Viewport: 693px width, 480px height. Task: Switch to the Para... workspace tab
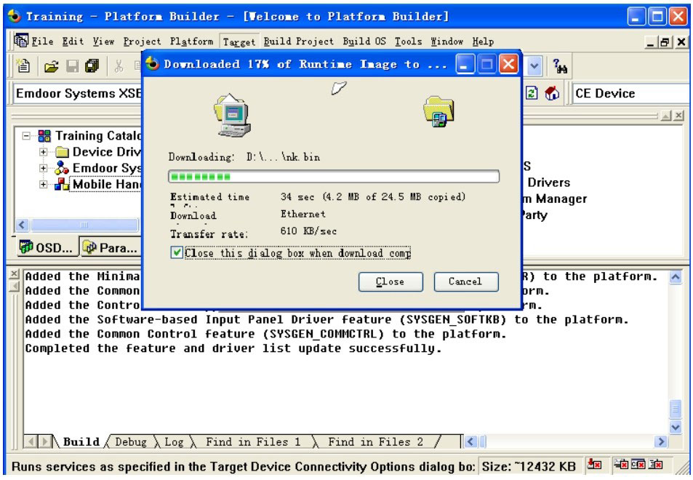[111, 247]
